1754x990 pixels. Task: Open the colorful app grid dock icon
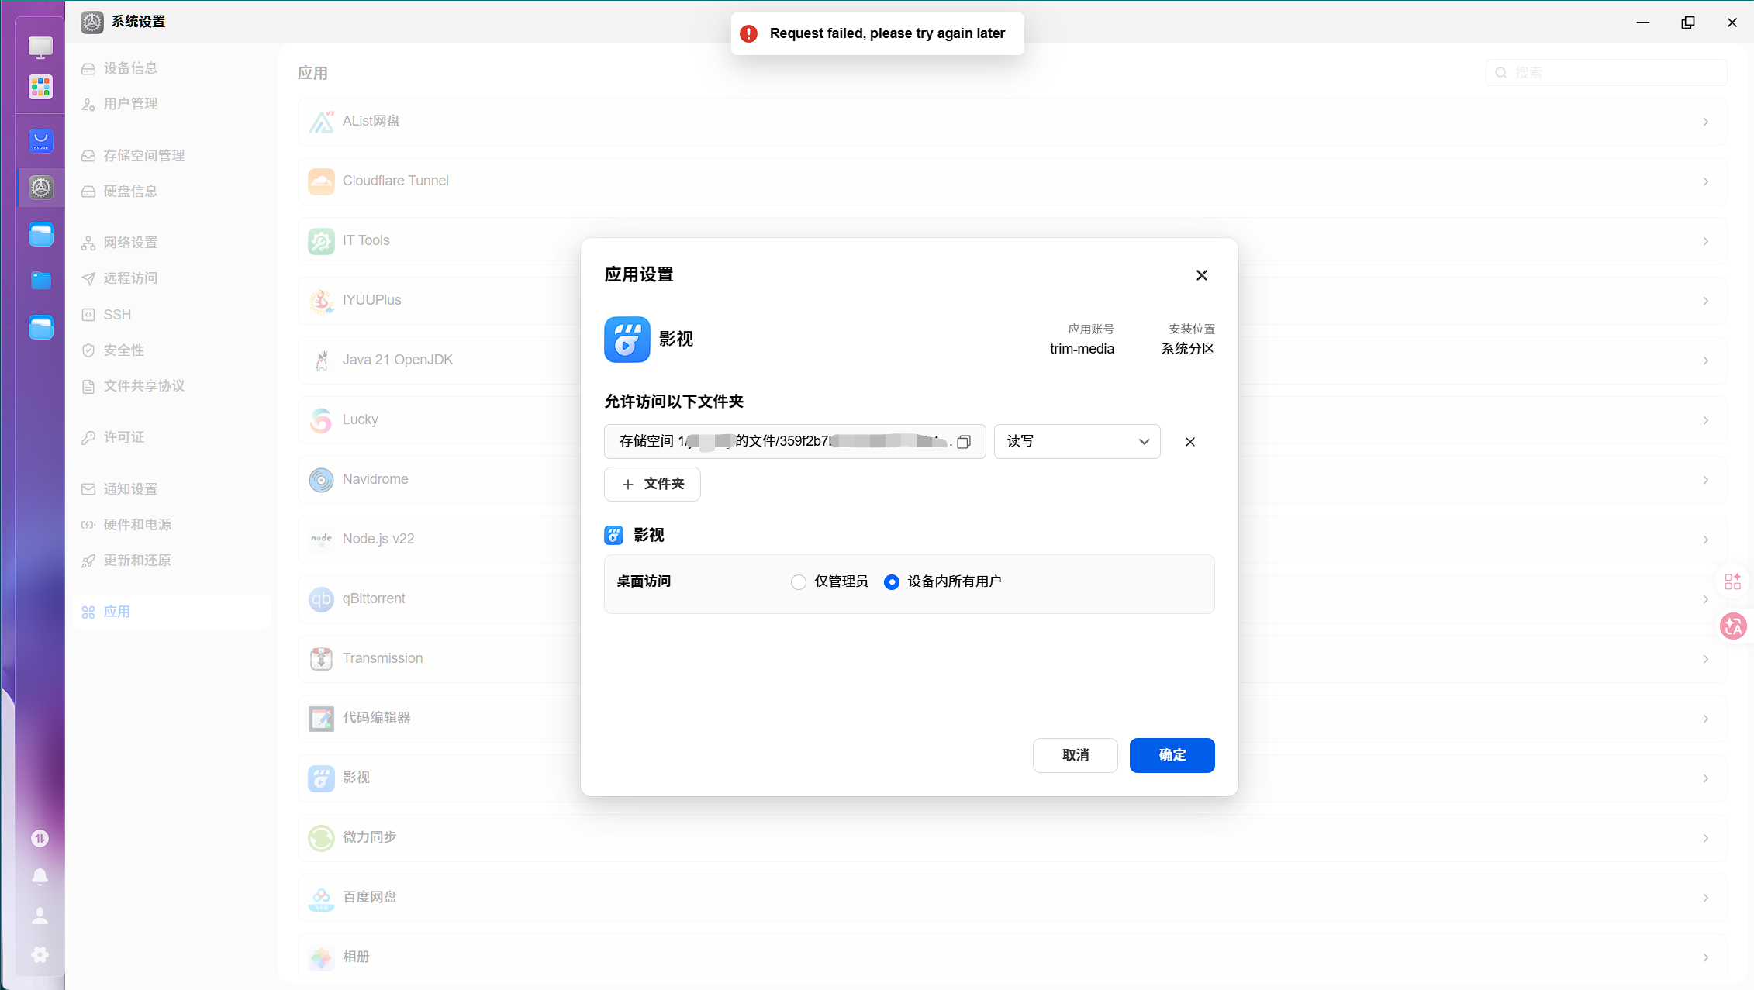pos(41,87)
